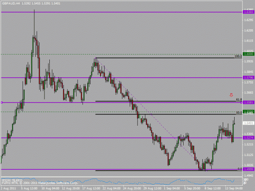Click Fibonacci 61.8 level label
255x191 pixels.
point(239,99)
